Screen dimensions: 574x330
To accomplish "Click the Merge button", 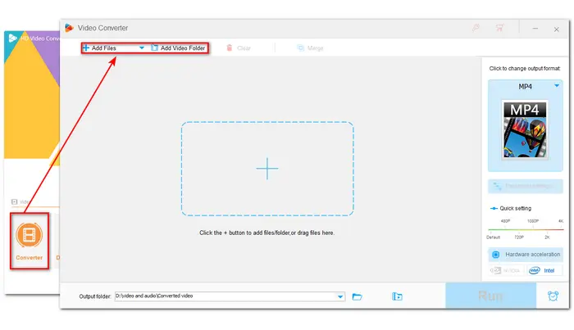I will [311, 47].
